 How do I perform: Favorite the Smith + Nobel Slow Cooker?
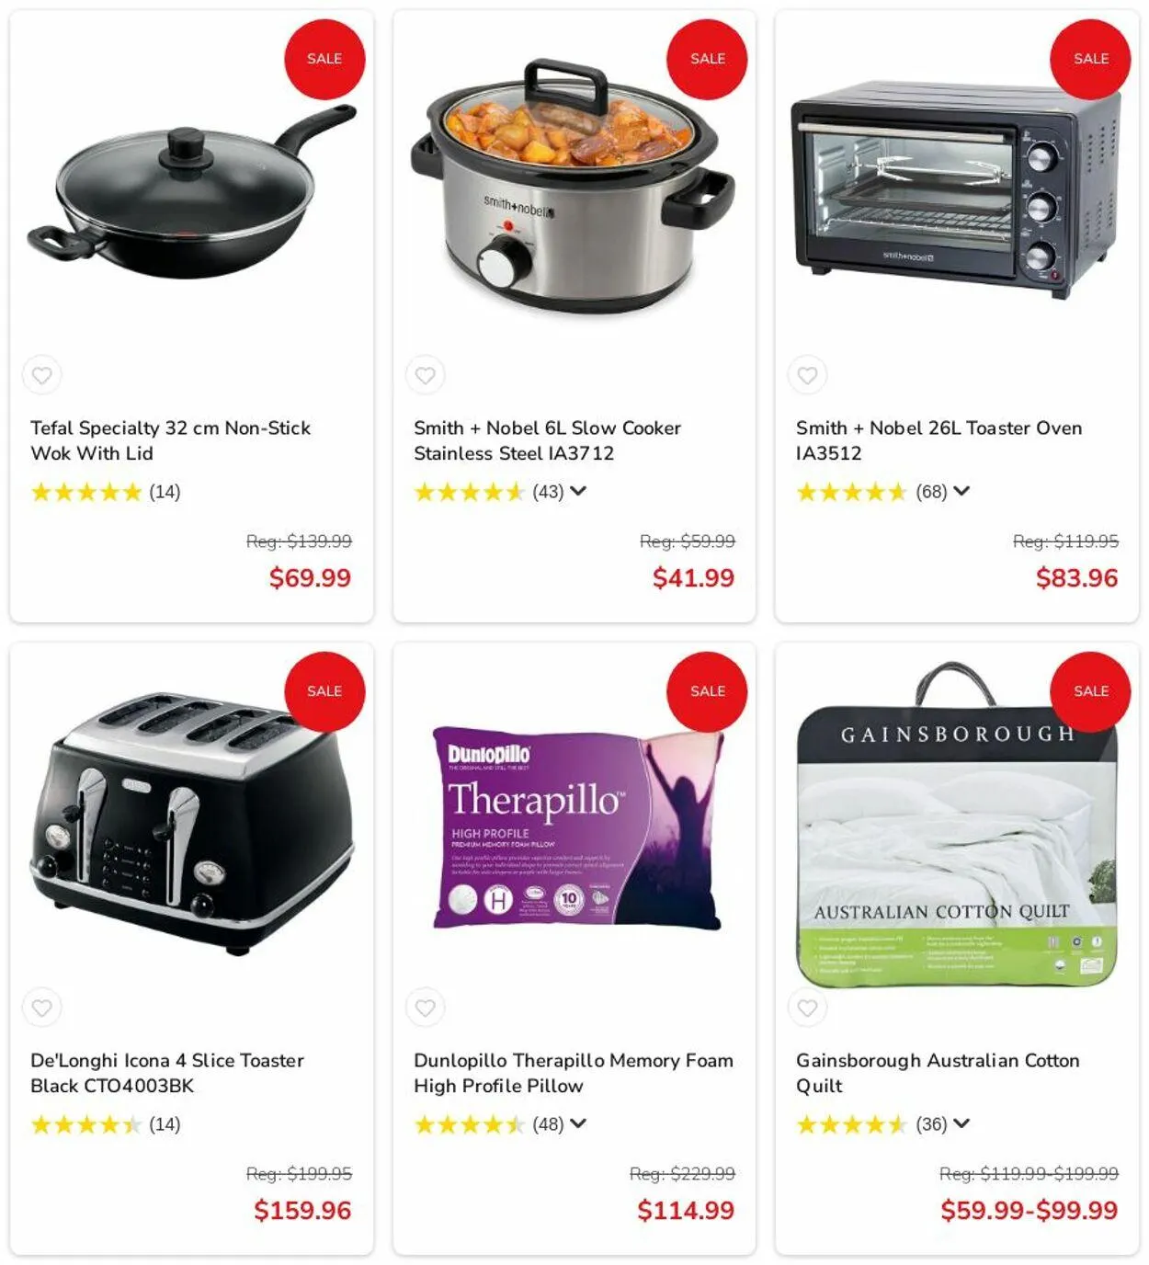(x=425, y=375)
